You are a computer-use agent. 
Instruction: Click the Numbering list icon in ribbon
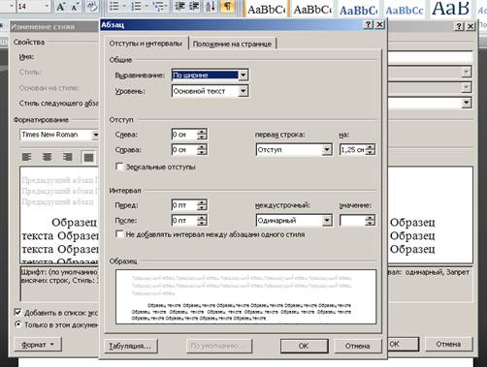[x=137, y=7]
